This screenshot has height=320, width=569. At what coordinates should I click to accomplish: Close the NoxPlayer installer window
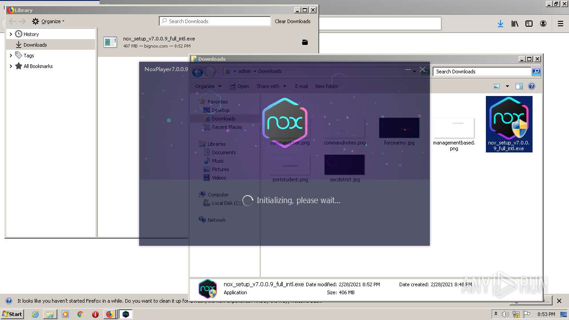click(422, 69)
